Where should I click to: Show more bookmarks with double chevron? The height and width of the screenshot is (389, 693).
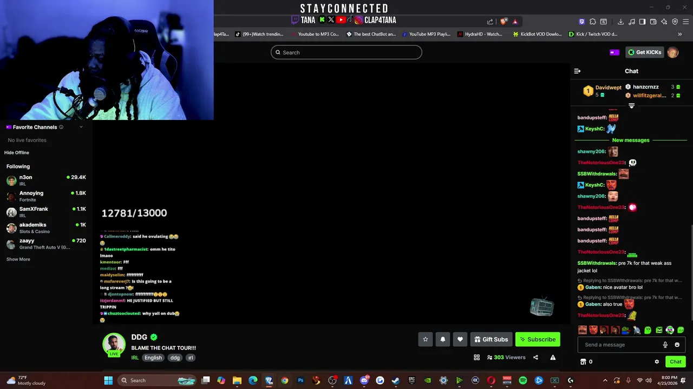tap(680, 34)
